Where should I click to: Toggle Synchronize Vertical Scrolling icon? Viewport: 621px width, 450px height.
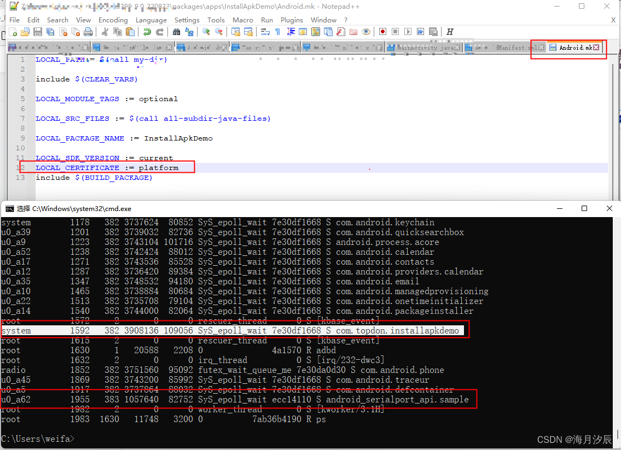pyautogui.click(x=237, y=32)
